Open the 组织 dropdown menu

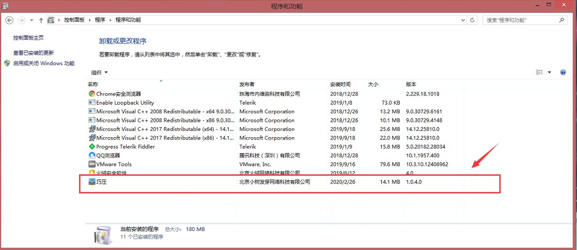pos(99,72)
